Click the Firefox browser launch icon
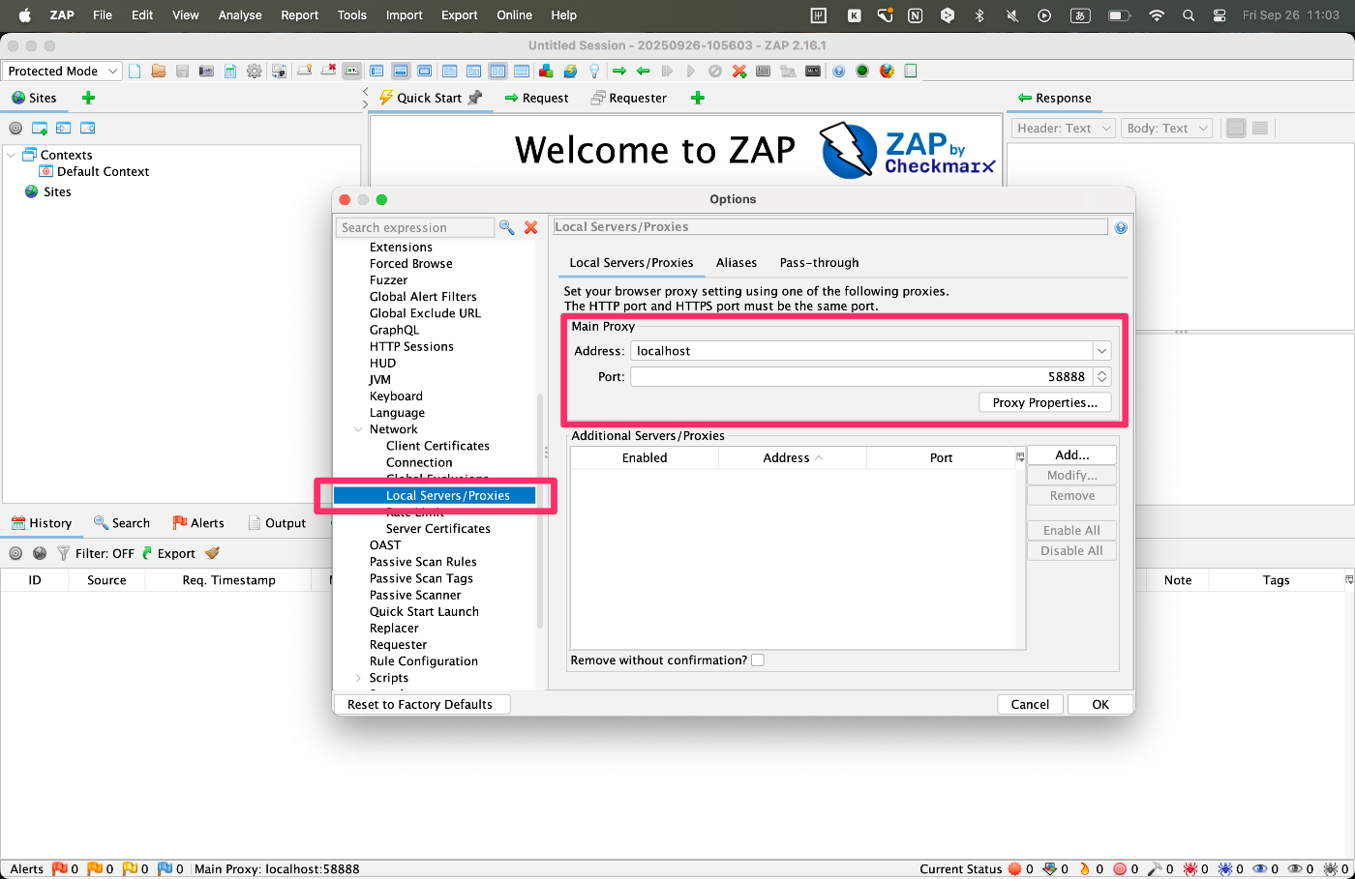Viewport: 1355px width, 879px height. (x=887, y=71)
